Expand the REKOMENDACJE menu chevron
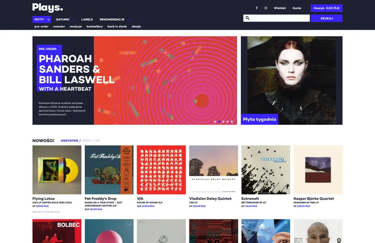This screenshot has width=375, height=243. click(129, 19)
